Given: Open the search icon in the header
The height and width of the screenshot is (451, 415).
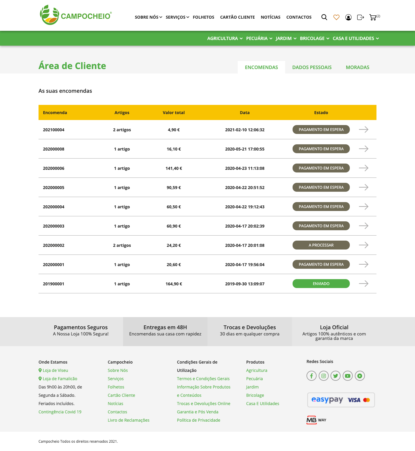Looking at the screenshot, I should click(324, 17).
